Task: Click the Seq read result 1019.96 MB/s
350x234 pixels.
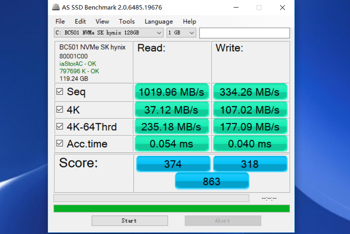Action: coord(172,92)
